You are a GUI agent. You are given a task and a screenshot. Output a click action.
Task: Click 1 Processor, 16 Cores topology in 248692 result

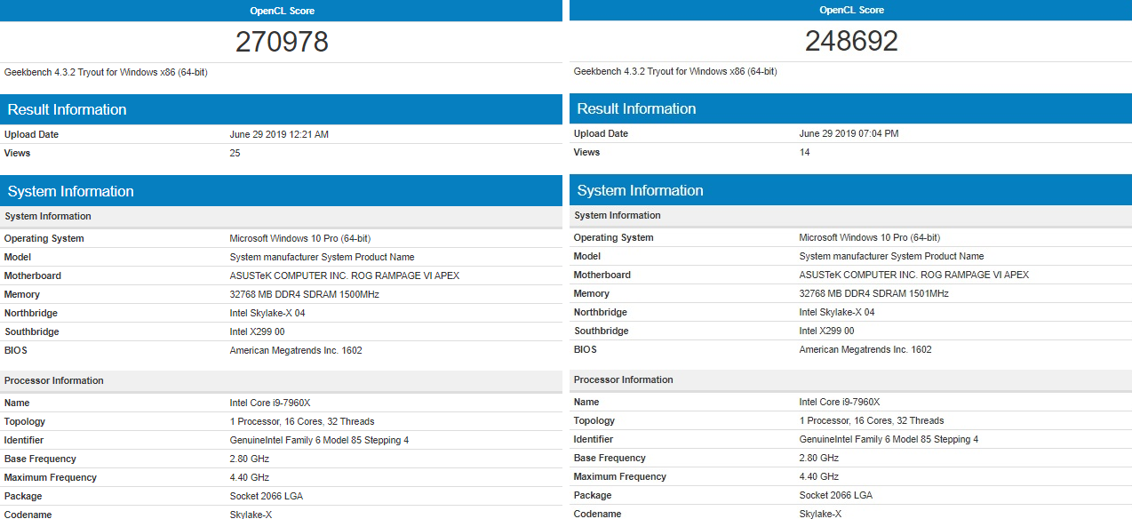(872, 420)
